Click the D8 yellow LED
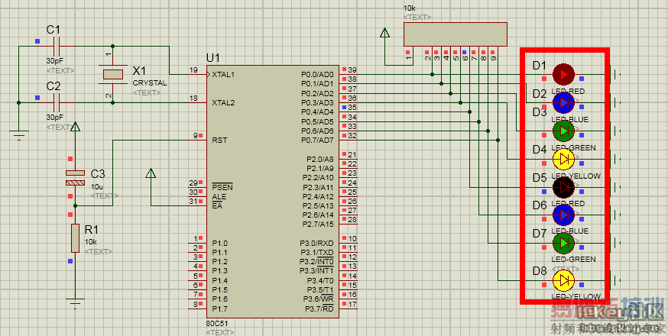The height and width of the screenshot is (336, 668). tap(563, 279)
